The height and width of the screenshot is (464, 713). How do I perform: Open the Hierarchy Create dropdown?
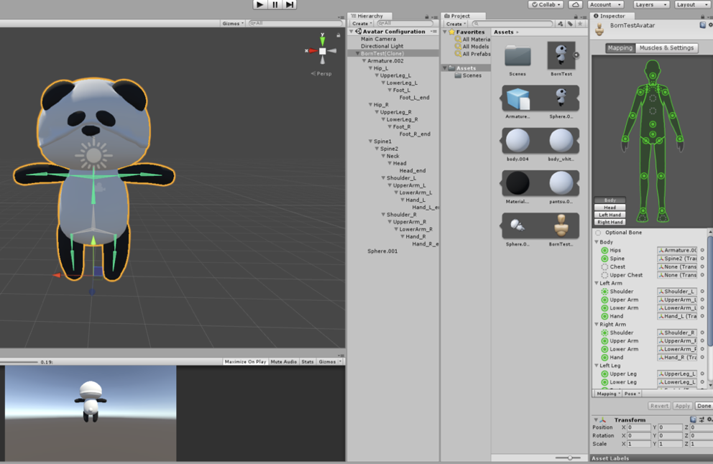pyautogui.click(x=362, y=24)
